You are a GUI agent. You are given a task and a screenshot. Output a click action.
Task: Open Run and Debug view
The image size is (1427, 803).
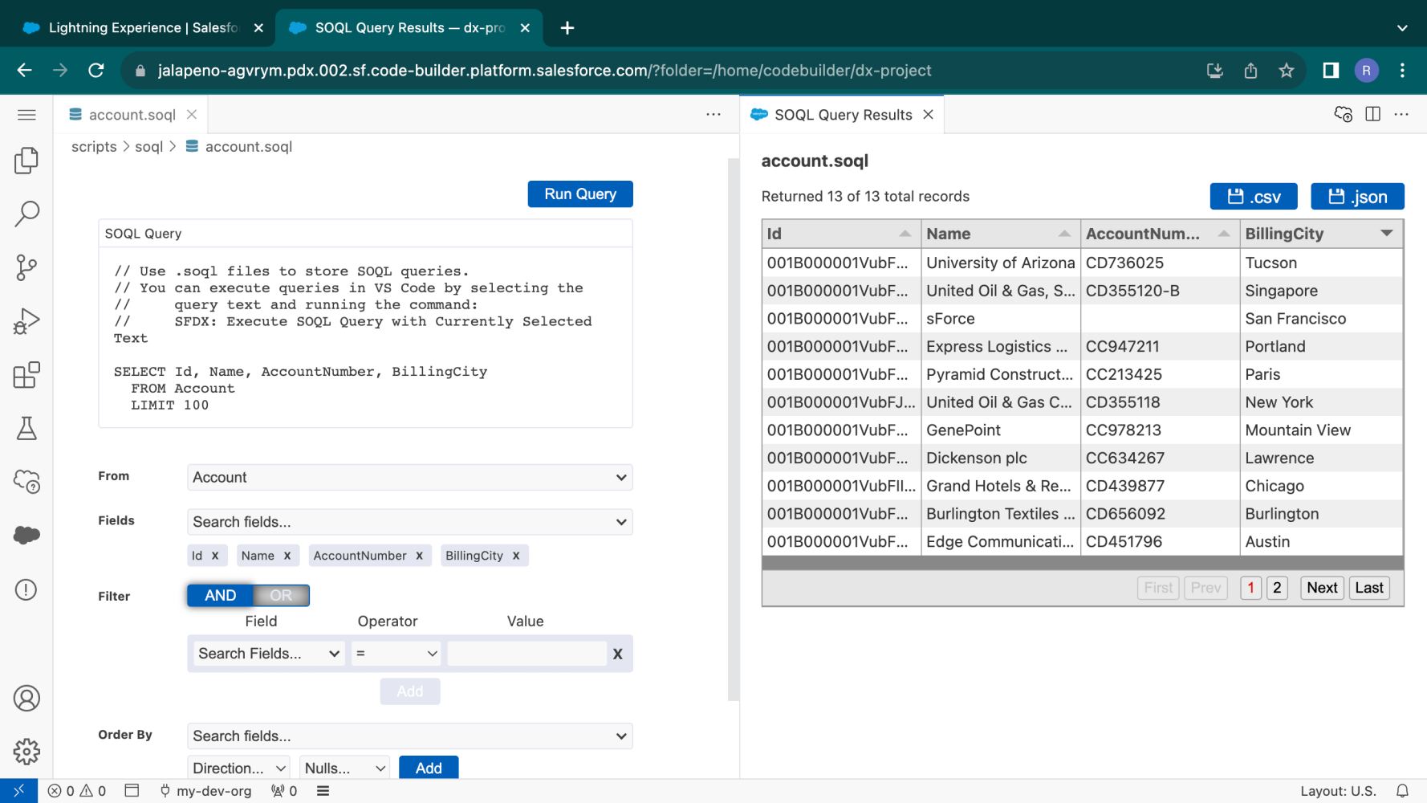coord(26,321)
